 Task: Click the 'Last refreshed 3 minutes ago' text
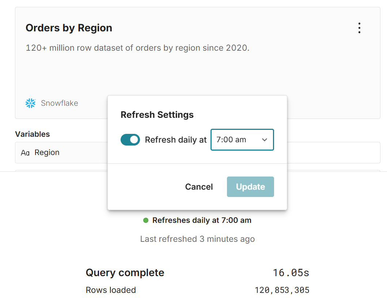tap(197, 239)
